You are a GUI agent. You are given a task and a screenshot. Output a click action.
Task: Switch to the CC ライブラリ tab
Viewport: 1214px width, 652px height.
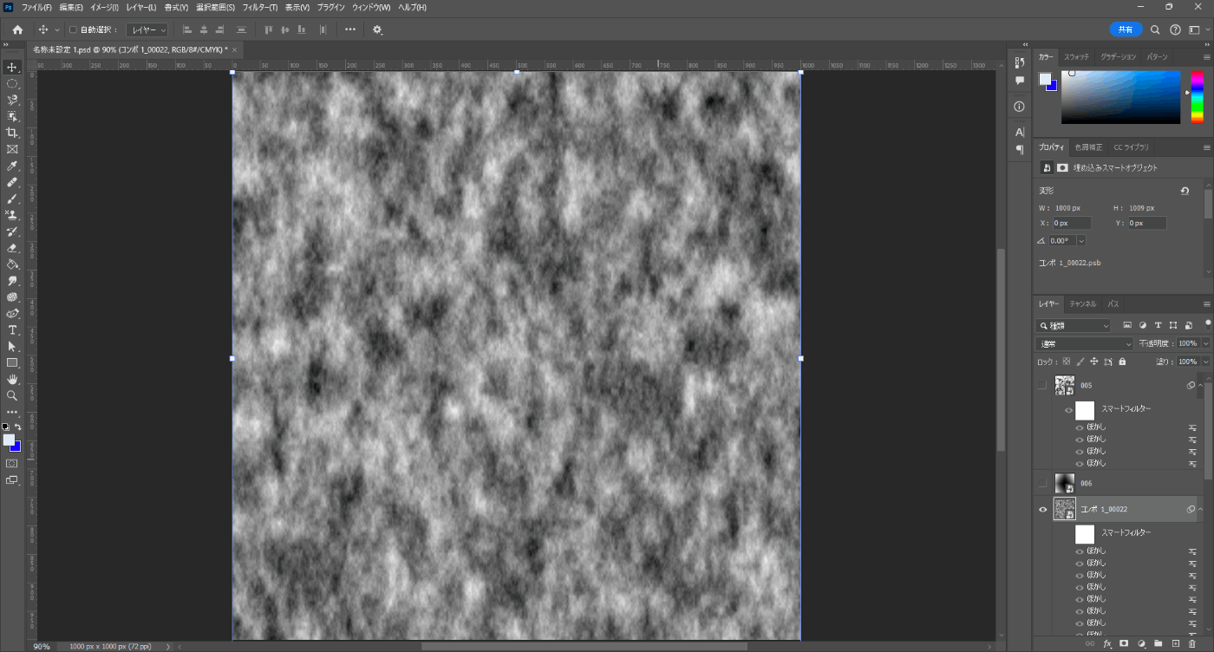point(1132,147)
